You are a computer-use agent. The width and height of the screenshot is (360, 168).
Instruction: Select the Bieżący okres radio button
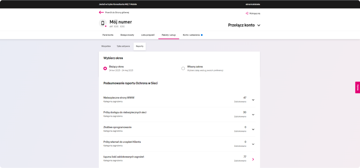pyautogui.click(x=105, y=68)
